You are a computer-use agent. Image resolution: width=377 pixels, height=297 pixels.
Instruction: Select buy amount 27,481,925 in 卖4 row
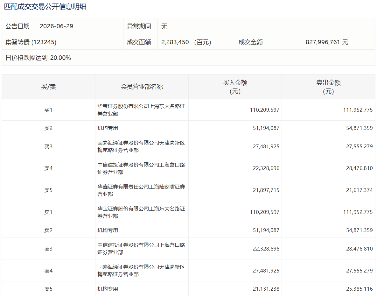[266, 271]
